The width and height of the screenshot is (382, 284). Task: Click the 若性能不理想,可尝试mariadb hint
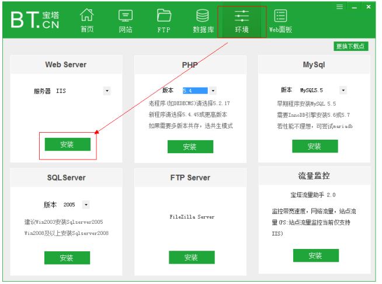click(314, 126)
